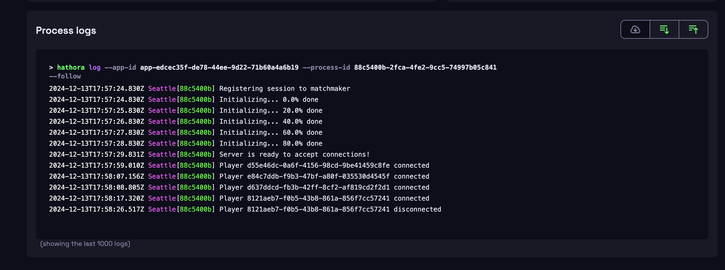Click the Initializing 20.0% done log entry

point(186,111)
